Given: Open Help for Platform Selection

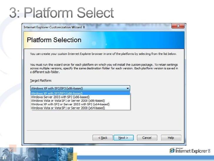Looking at the screenshot, I should tap(171, 138).
